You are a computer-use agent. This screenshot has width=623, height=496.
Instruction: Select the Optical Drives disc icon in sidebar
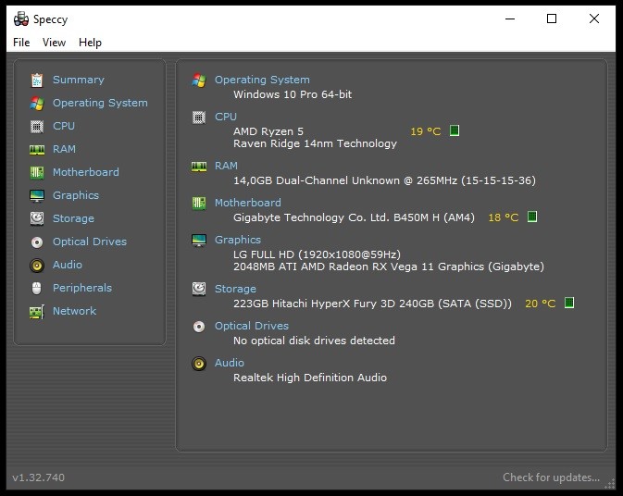point(37,242)
